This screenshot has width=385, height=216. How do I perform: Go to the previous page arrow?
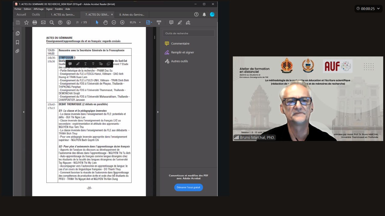[60, 22]
